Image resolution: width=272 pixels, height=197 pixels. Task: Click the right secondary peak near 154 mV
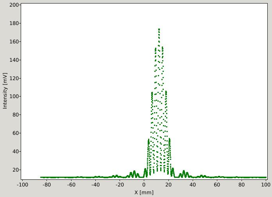tap(163, 48)
